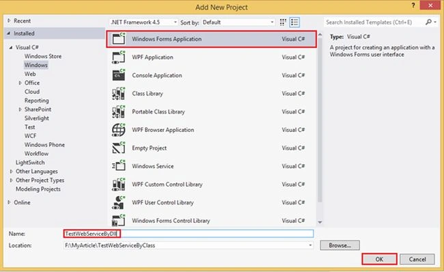Select Windows Store in the tree
This screenshot has width=444, height=272.
click(x=43, y=56)
